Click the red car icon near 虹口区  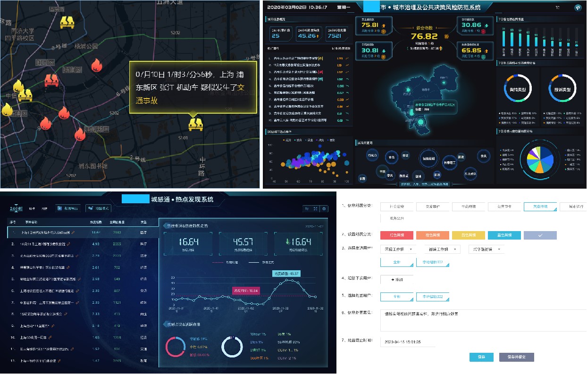(x=51, y=81)
